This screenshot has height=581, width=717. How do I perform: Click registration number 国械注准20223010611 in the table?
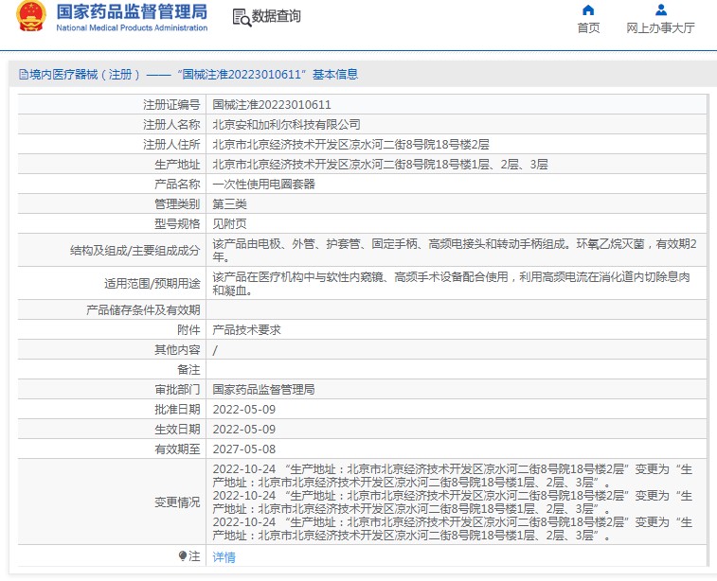(x=272, y=105)
